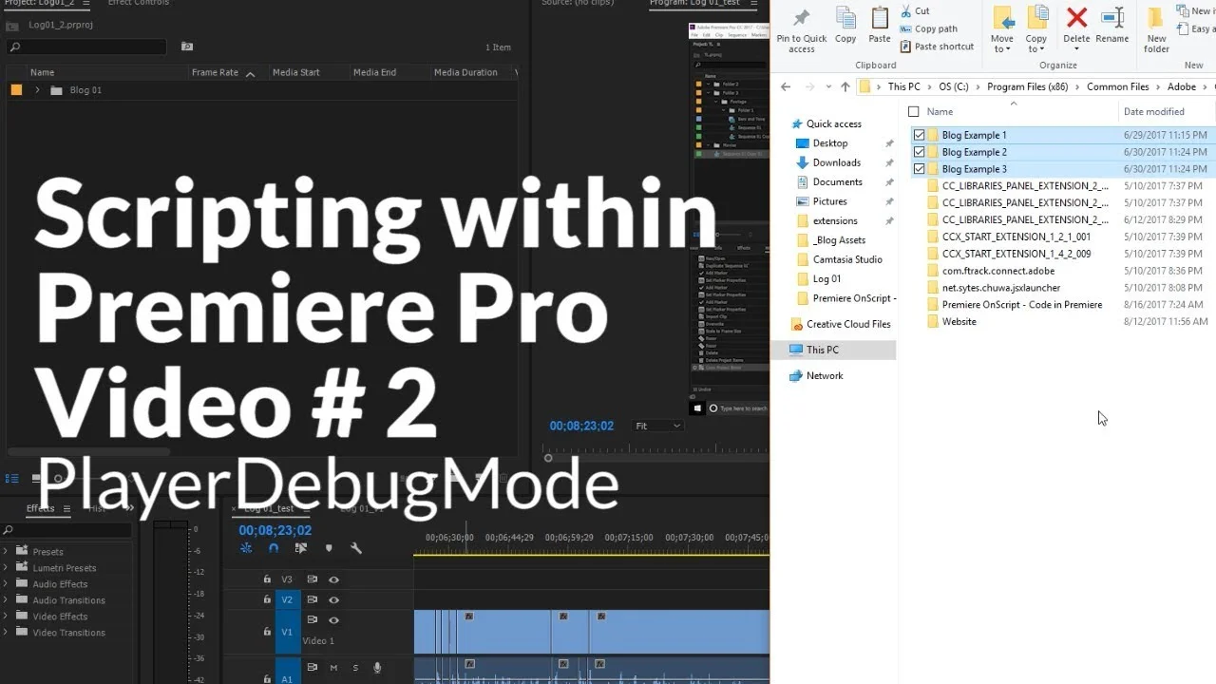1216x684 pixels.
Task: Select the list view icon in Effects panel
Action: click(x=14, y=478)
